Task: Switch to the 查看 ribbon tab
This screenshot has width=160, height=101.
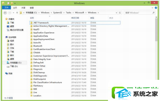Action: [x=32, y=8]
